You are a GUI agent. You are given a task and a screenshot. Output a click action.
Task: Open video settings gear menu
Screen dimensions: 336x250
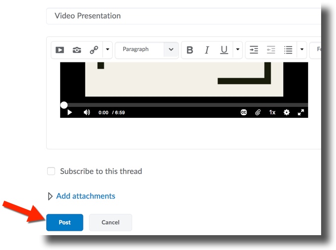click(x=286, y=112)
